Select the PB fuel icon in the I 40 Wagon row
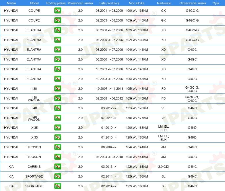The width and height of the screenshot is (225, 191). tap(58, 118)
